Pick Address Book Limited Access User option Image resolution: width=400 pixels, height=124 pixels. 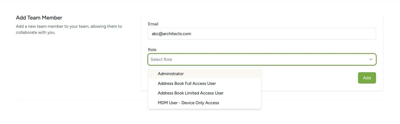pyautogui.click(x=204, y=93)
